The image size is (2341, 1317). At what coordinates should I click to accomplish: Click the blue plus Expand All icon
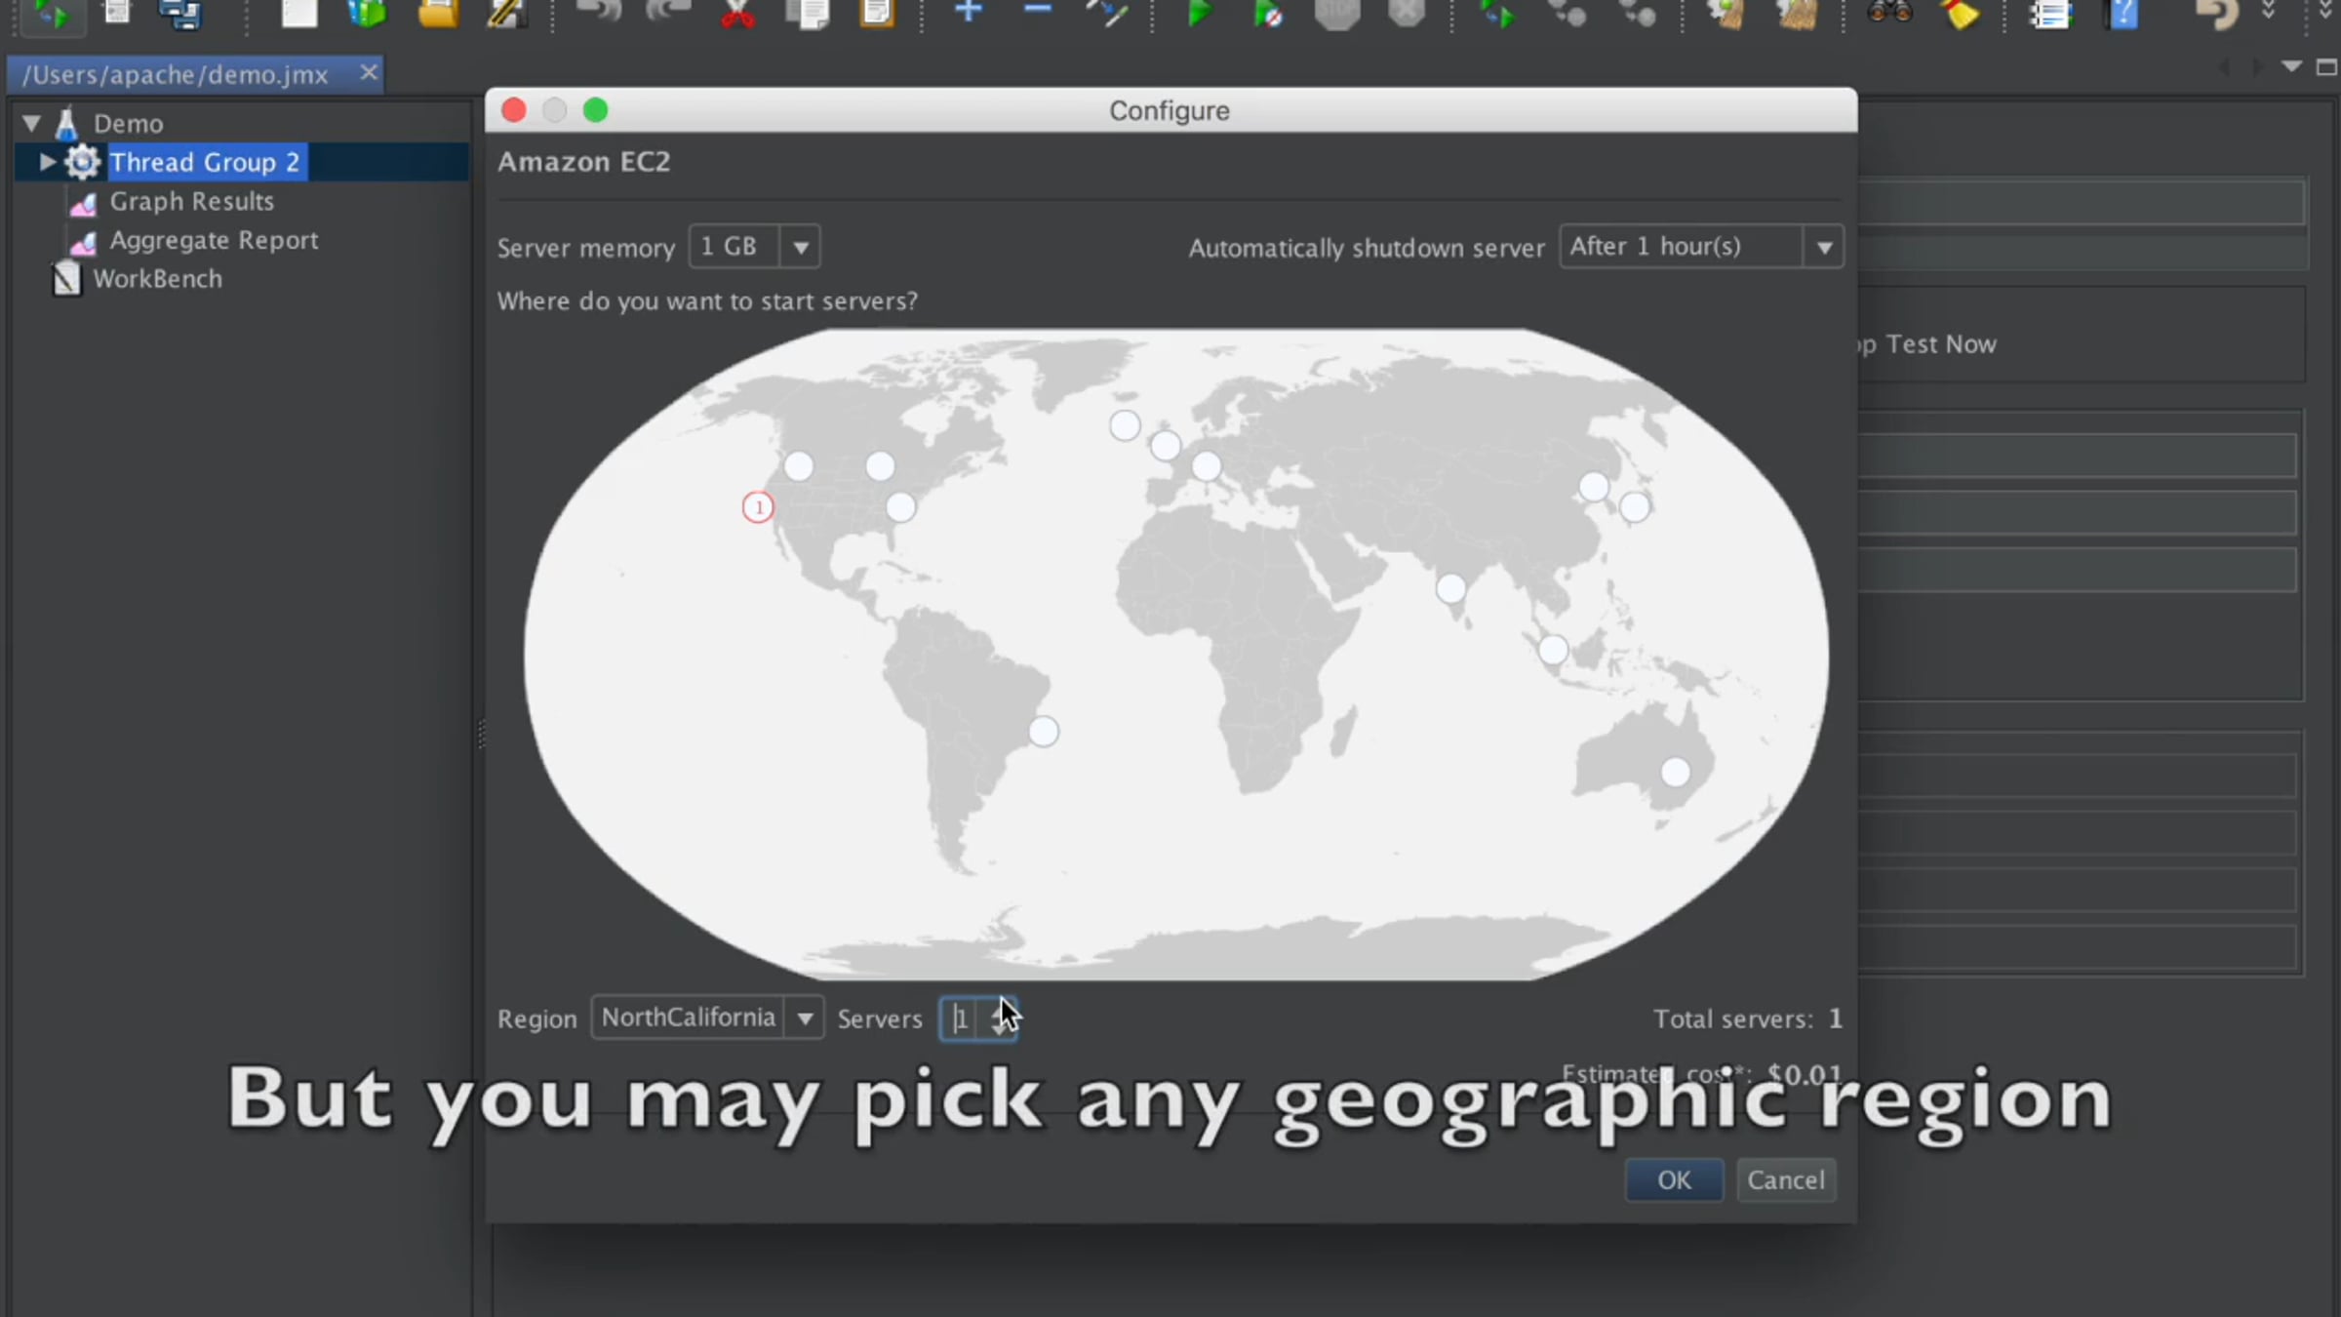[969, 12]
